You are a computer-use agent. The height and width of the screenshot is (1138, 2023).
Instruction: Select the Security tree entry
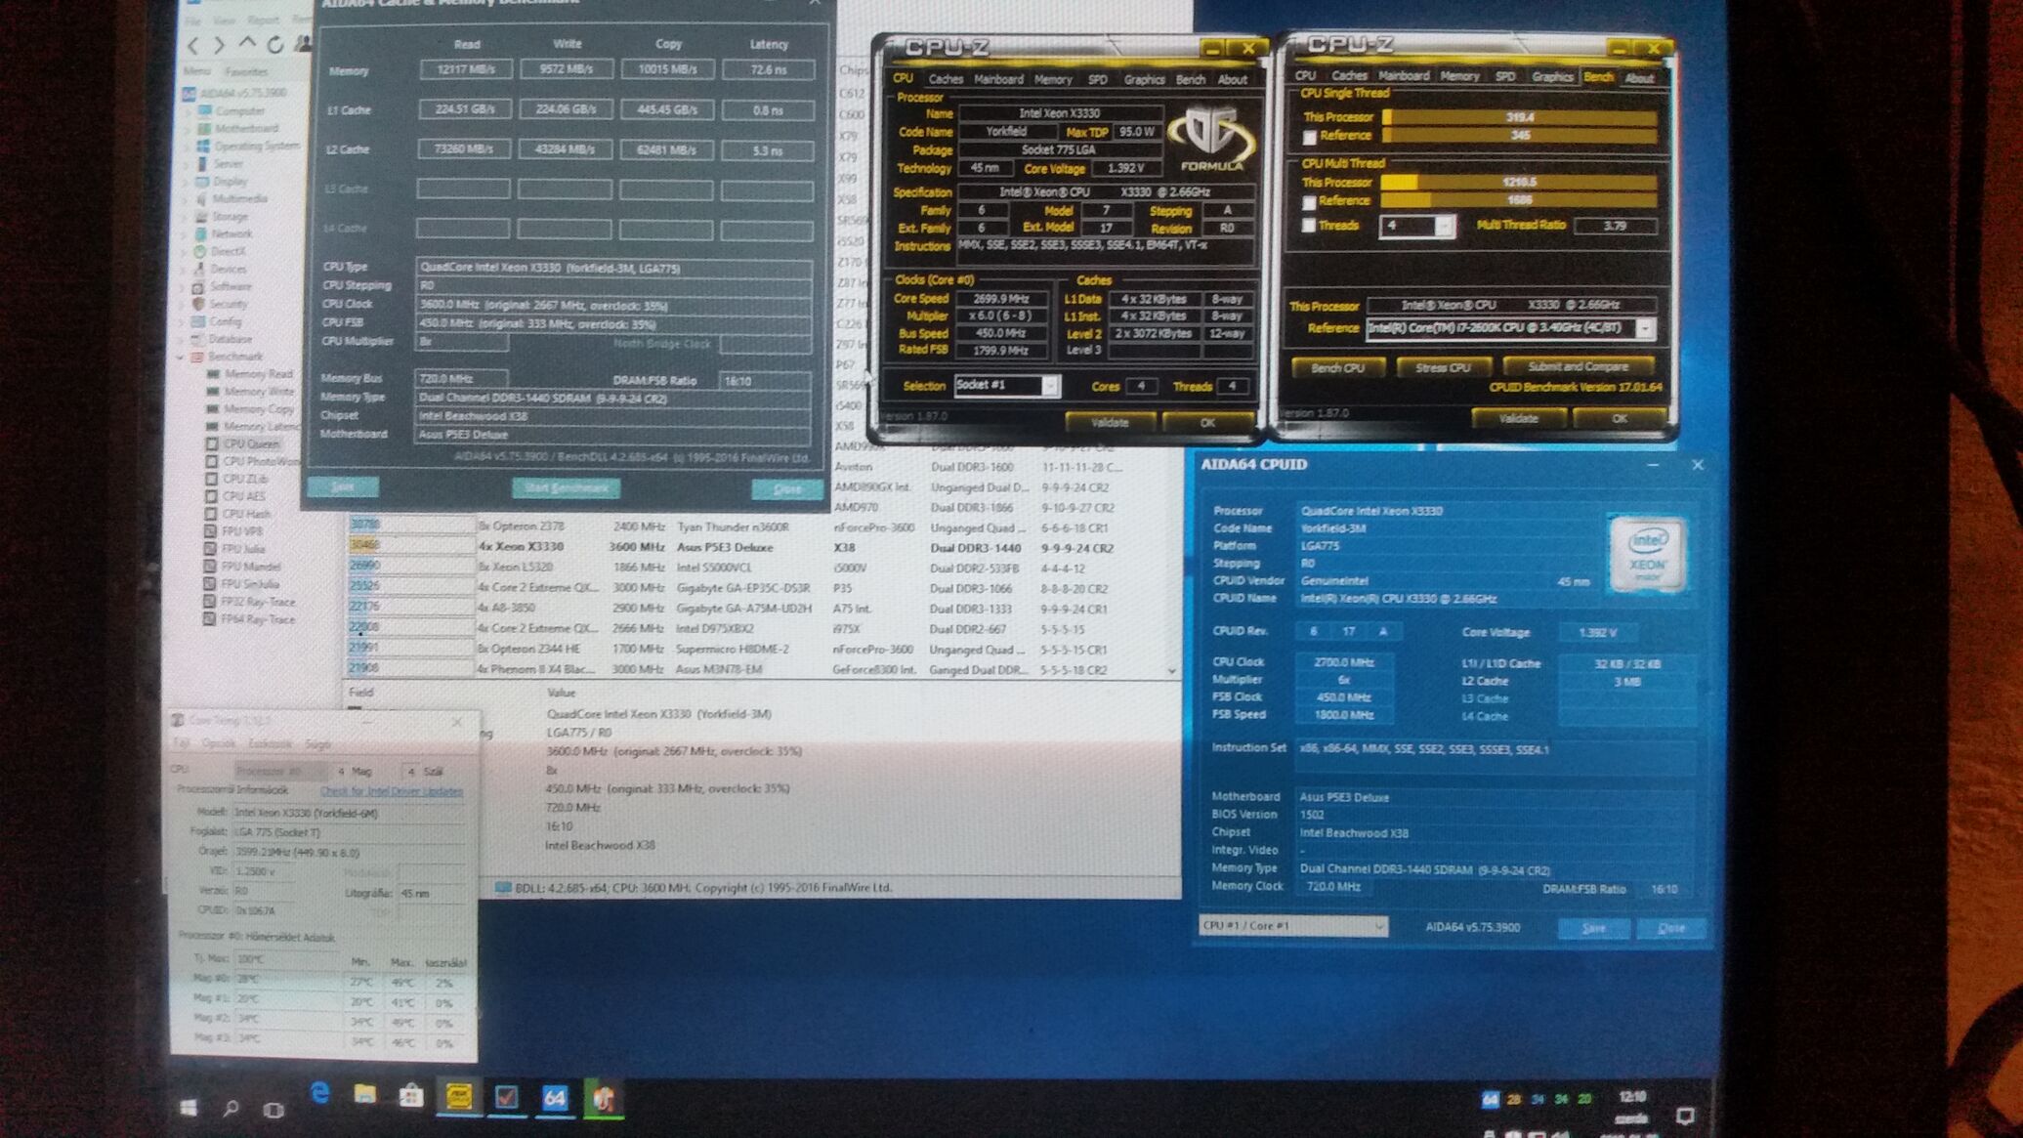click(x=229, y=304)
